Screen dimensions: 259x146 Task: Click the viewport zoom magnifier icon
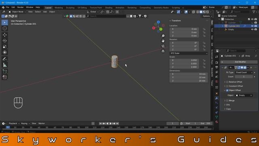[x=163, y=36]
